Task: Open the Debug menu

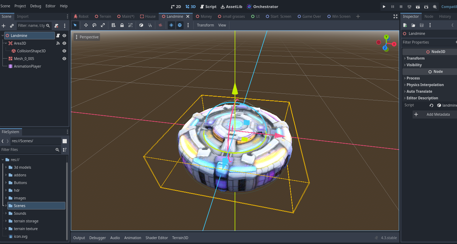Action: coord(36,6)
